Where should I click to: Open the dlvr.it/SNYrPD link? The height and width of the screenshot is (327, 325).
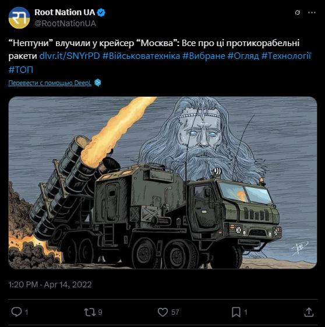coord(69,56)
